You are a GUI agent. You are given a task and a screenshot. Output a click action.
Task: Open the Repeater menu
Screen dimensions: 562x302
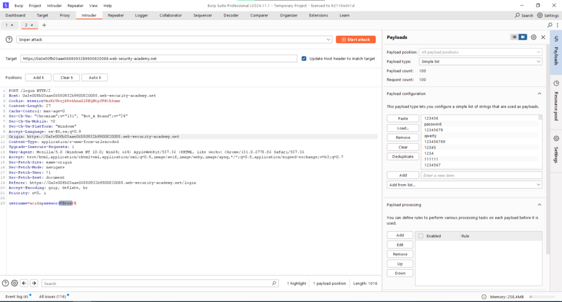click(x=75, y=5)
